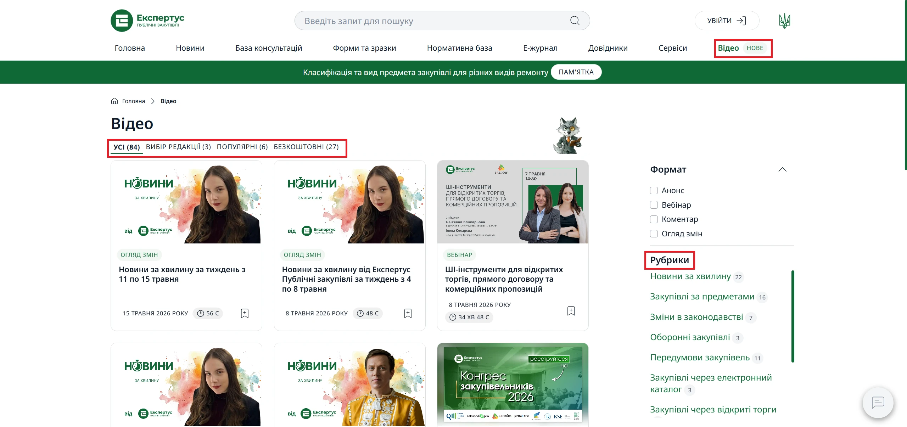Image resolution: width=907 pixels, height=427 pixels.
Task: Open the ШІ-інструменти webinar thumbnail
Action: click(x=513, y=202)
